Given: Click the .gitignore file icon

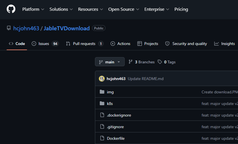Looking at the screenshot, I should (102, 126).
